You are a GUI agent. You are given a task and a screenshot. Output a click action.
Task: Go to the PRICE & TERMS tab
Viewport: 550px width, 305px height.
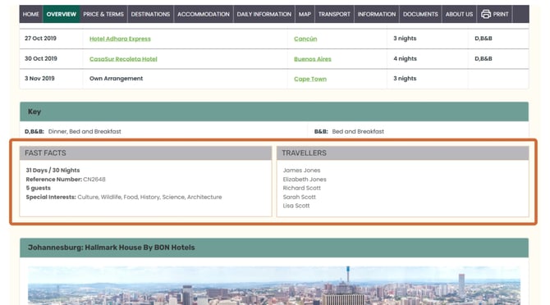(x=103, y=14)
